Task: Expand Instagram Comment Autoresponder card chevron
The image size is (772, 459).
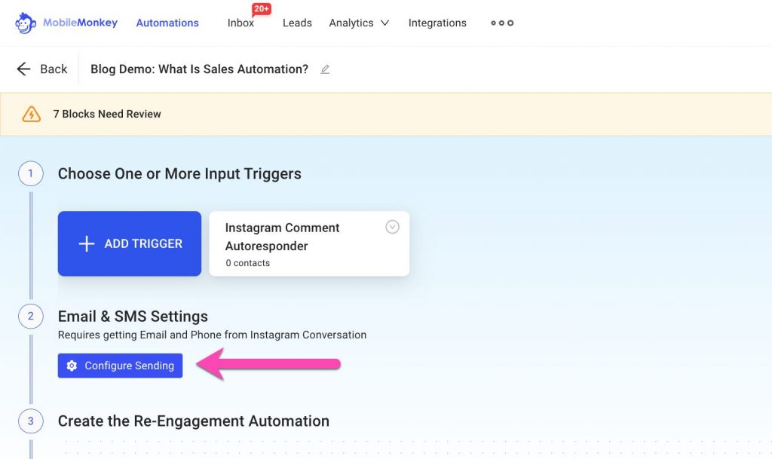Action: [x=392, y=227]
